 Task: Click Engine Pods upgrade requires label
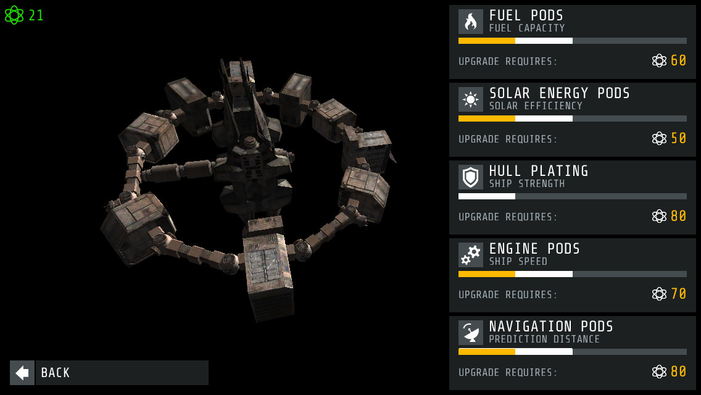pyautogui.click(x=508, y=295)
